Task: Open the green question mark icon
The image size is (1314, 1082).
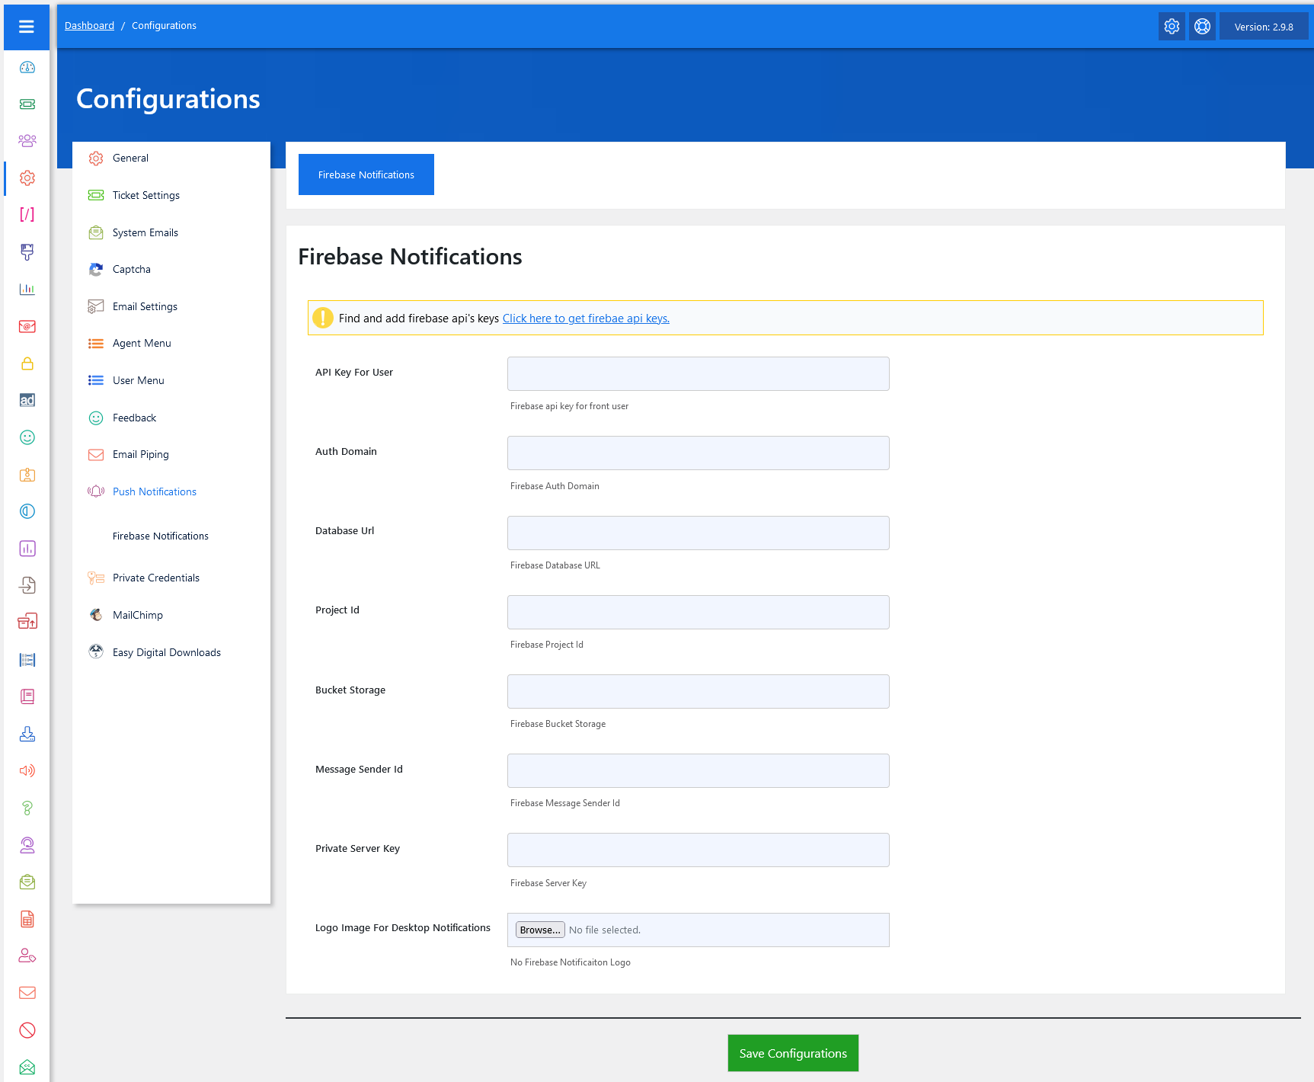Action: 27,808
